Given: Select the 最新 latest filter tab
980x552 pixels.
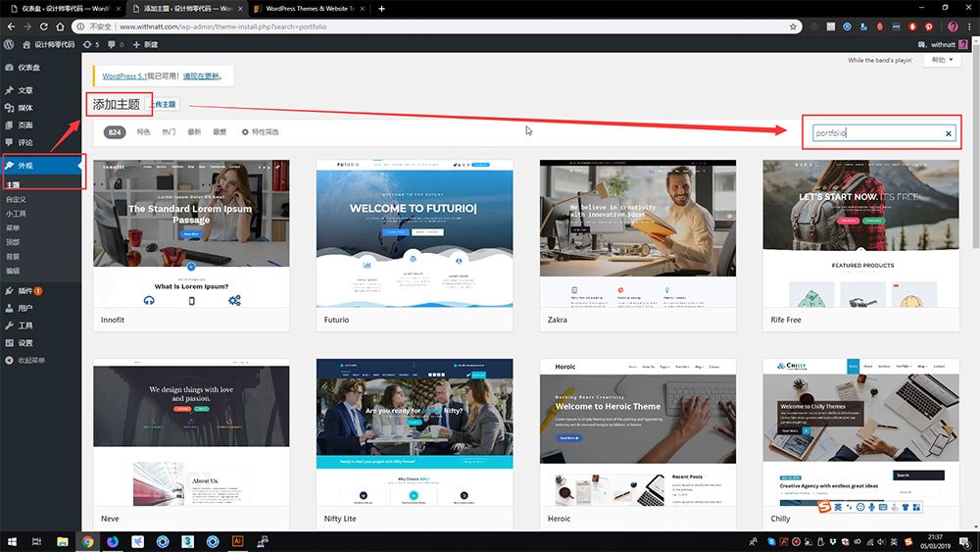Looking at the screenshot, I should 194,132.
